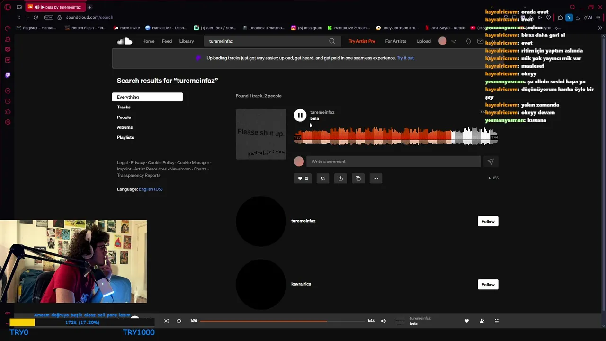The width and height of the screenshot is (606, 341).
Task: Share the track bela
Action: coord(340,179)
